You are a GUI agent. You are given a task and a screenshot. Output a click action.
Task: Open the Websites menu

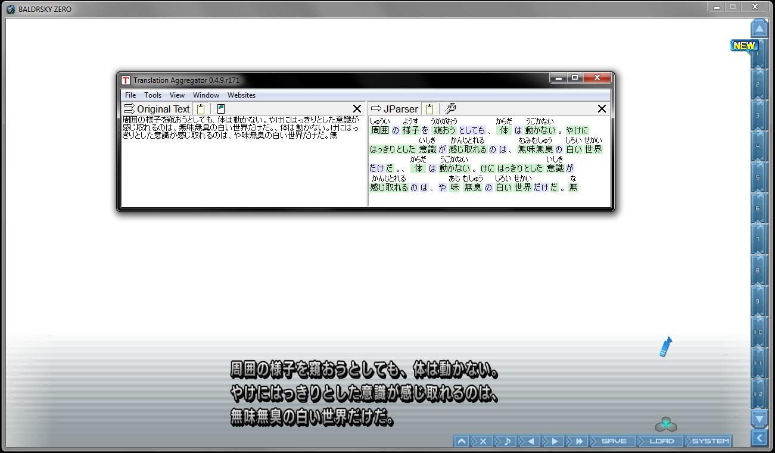241,95
